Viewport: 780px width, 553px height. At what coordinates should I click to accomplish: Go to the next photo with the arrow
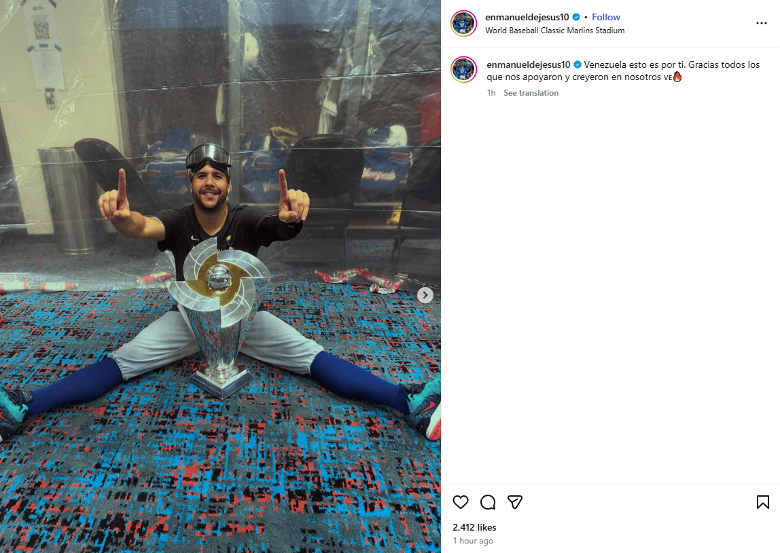pos(425,295)
